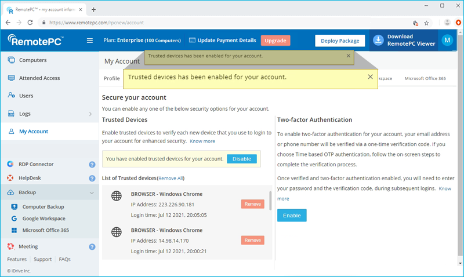Screen dimensions: 464x277
Task: Select Attended Access in sidebar
Action: [x=39, y=78]
